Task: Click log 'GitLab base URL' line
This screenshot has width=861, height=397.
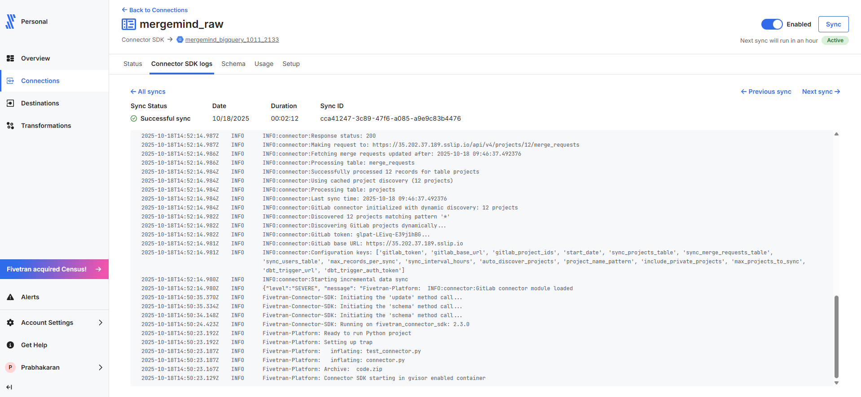Action: pyautogui.click(x=363, y=244)
